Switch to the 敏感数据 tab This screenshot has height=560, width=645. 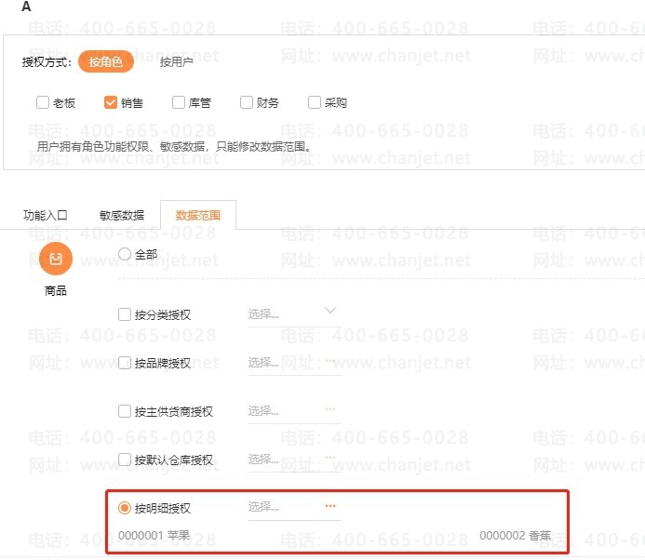coord(122,215)
